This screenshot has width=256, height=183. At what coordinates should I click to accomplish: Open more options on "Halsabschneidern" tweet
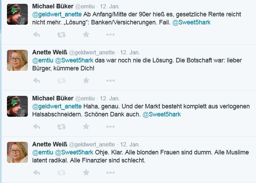tap(111, 127)
